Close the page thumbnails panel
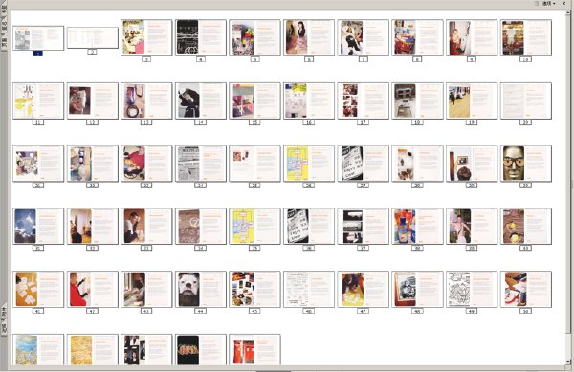The image size is (574, 372). [563, 3]
